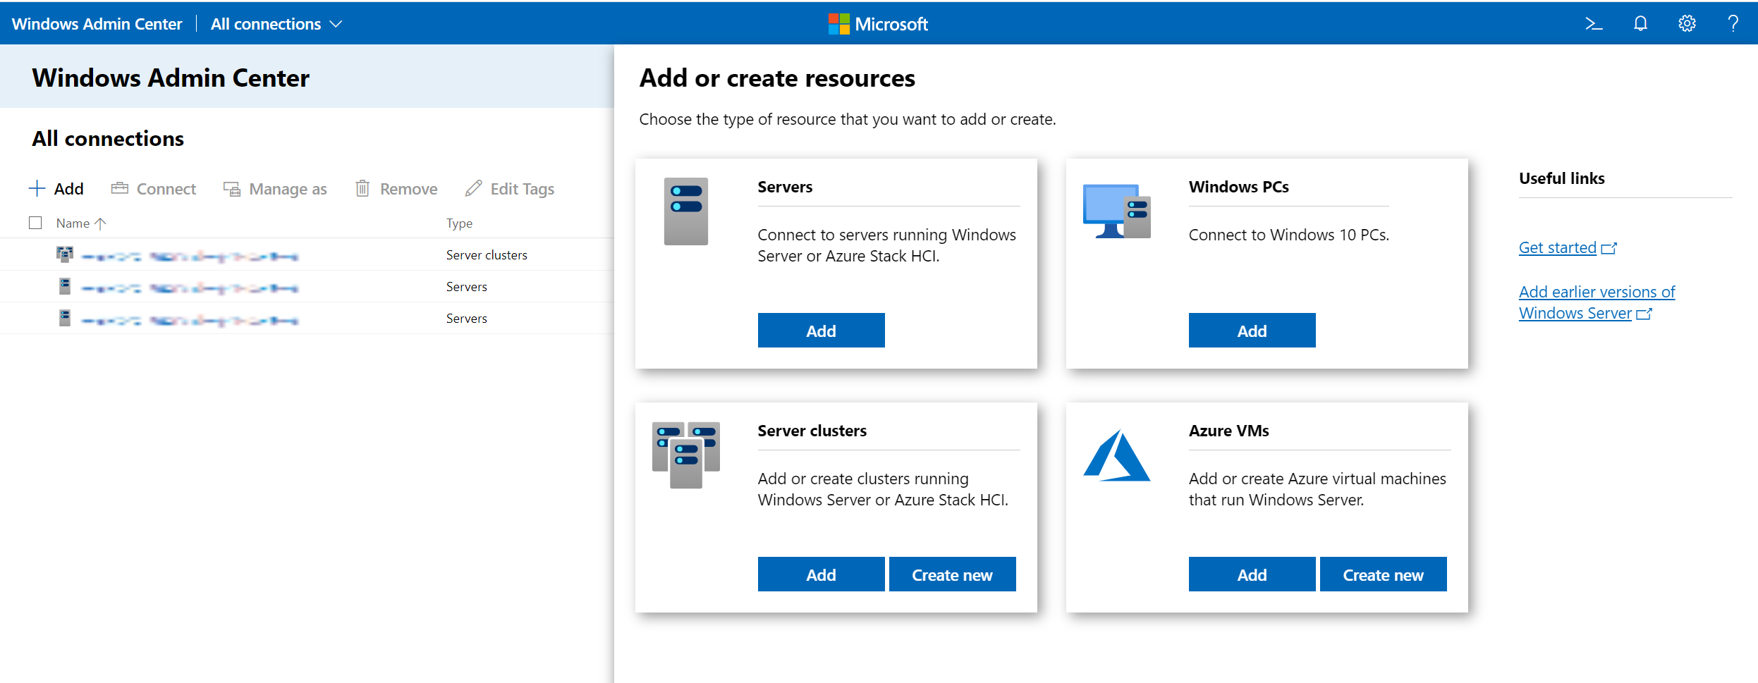Click the Windows Admin Center header title
The width and height of the screenshot is (1758, 683).
click(97, 24)
